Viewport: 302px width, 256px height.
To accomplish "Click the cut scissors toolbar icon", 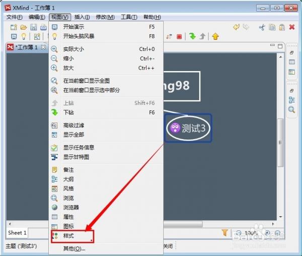I will (x=262, y=27).
